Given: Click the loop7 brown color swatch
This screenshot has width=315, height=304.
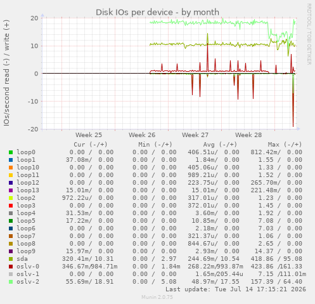Looking at the screenshot, I should 11,236.
